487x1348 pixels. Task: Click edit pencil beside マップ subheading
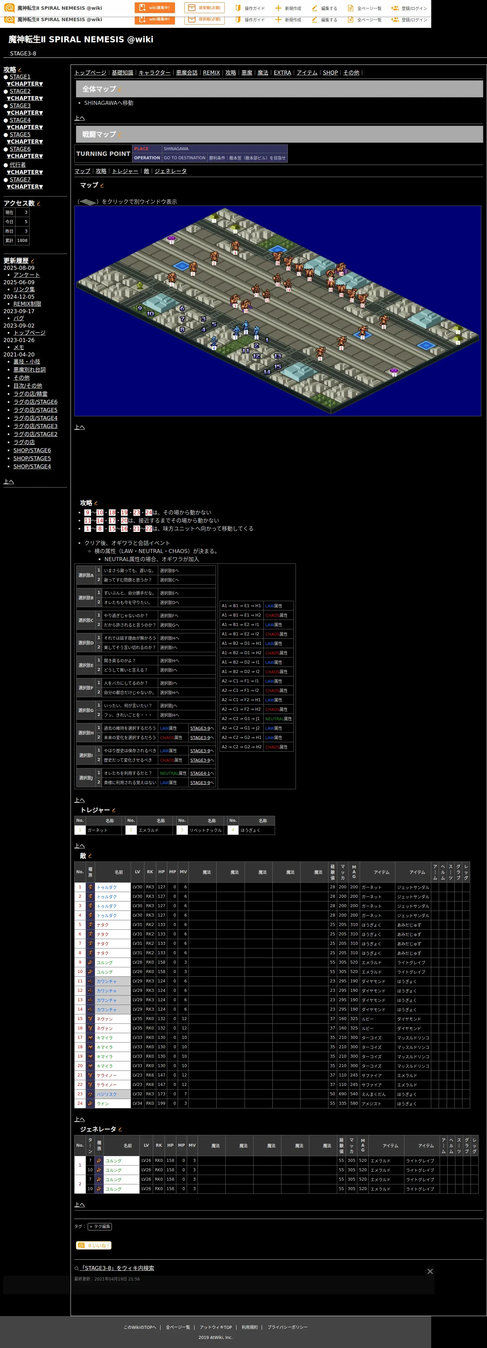pos(102,185)
